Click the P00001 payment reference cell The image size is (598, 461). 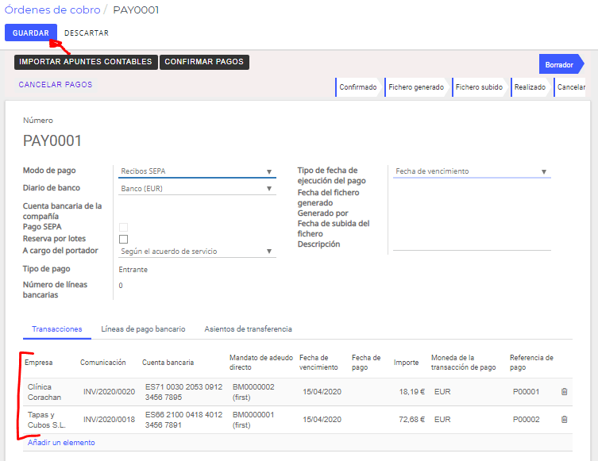526,392
